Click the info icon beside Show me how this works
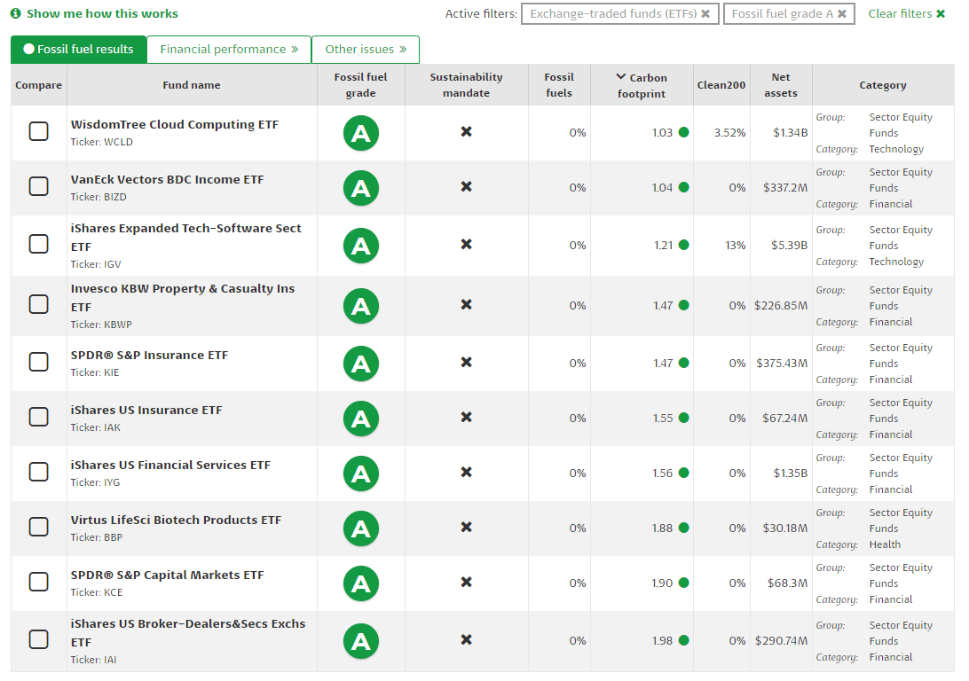Screen dimensions: 969x681 click(15, 14)
